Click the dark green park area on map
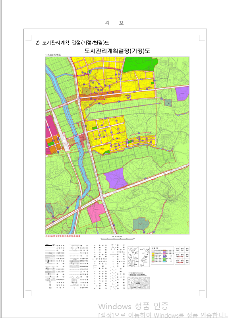 coord(140,64)
